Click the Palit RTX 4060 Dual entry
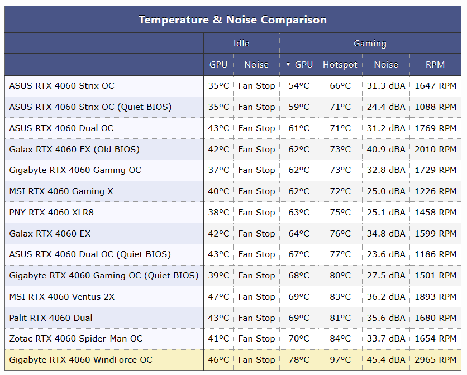Viewport: 467px width, 375px height. 51,318
